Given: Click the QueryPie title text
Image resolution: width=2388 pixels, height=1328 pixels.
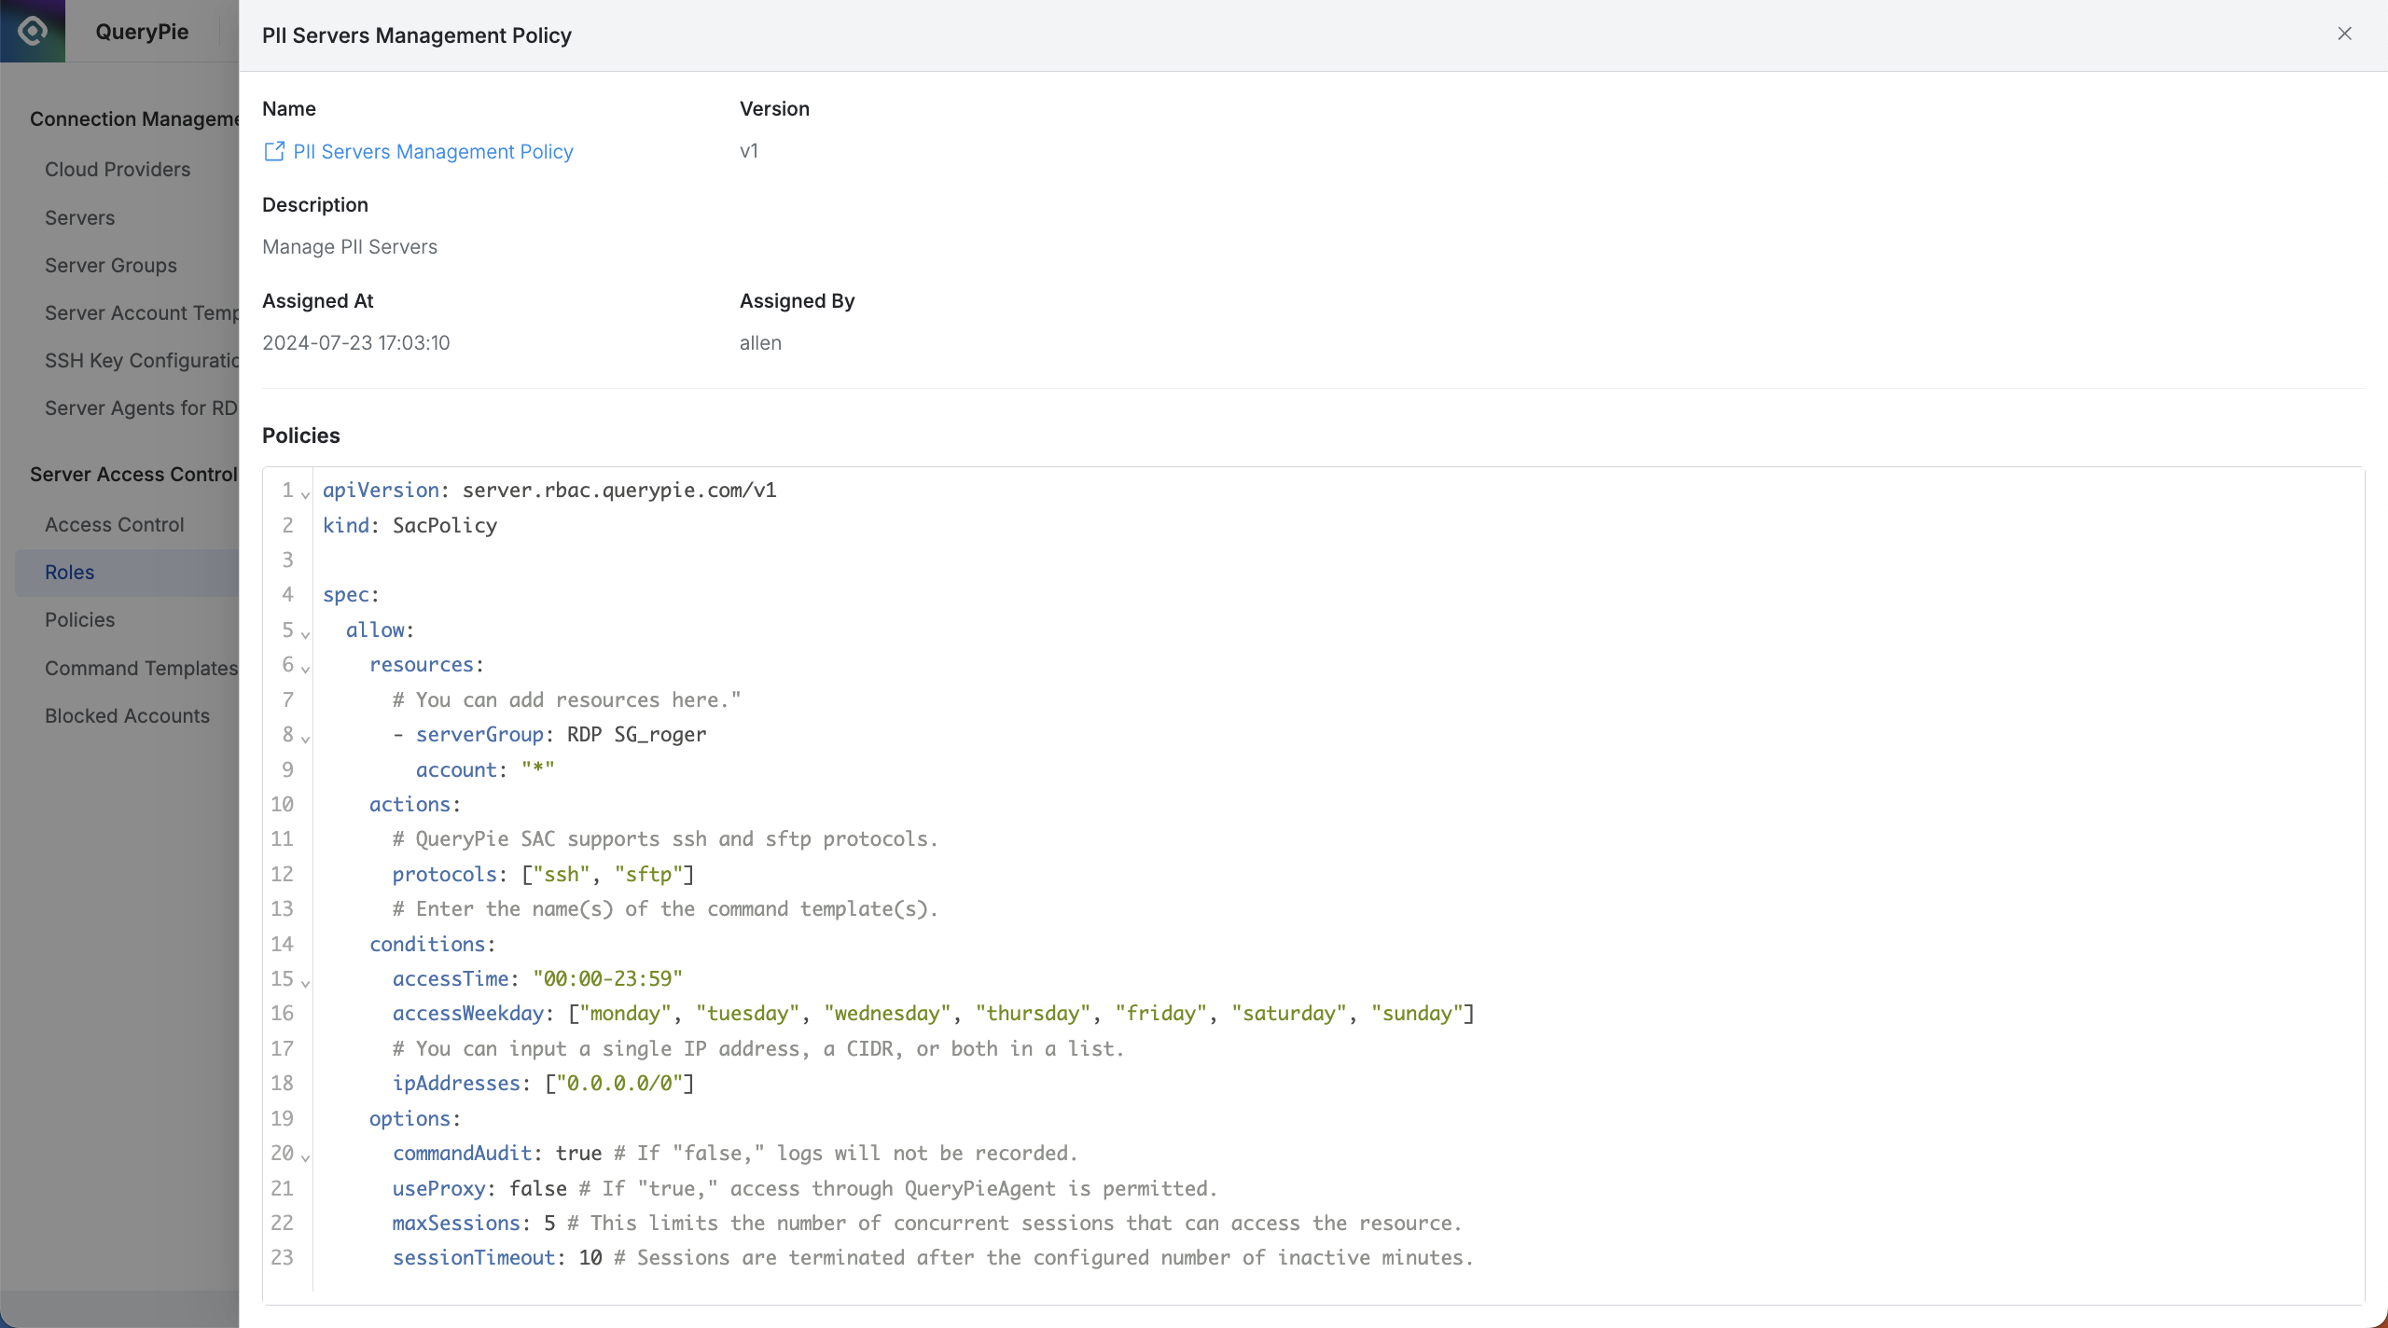Looking at the screenshot, I should tap(142, 32).
